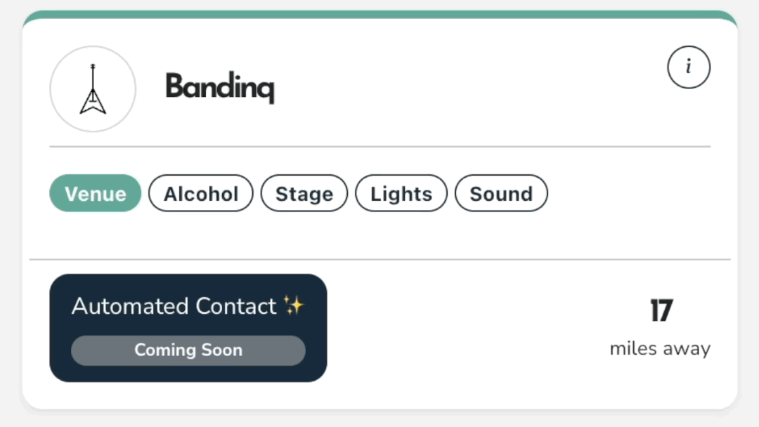Turn on the Sound amenity
This screenshot has width=759, height=427.
[501, 193]
